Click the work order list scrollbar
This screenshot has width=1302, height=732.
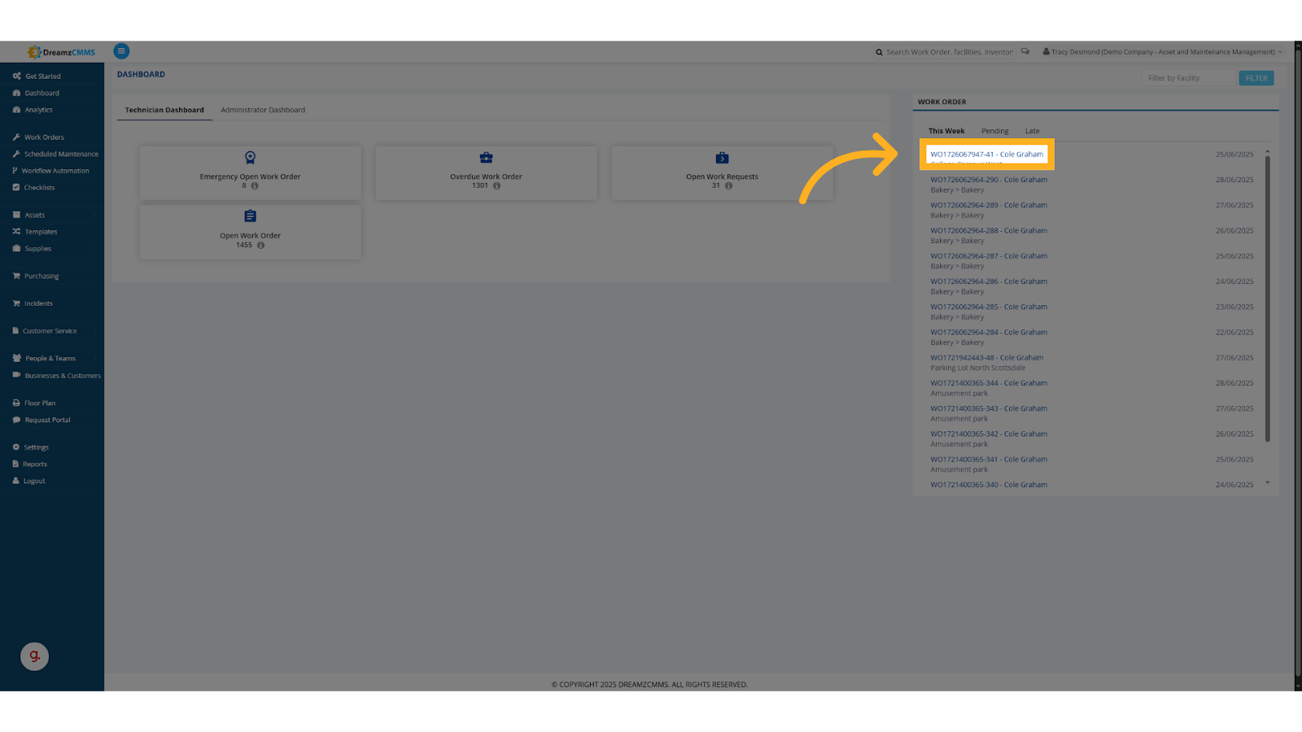pos(1267,298)
